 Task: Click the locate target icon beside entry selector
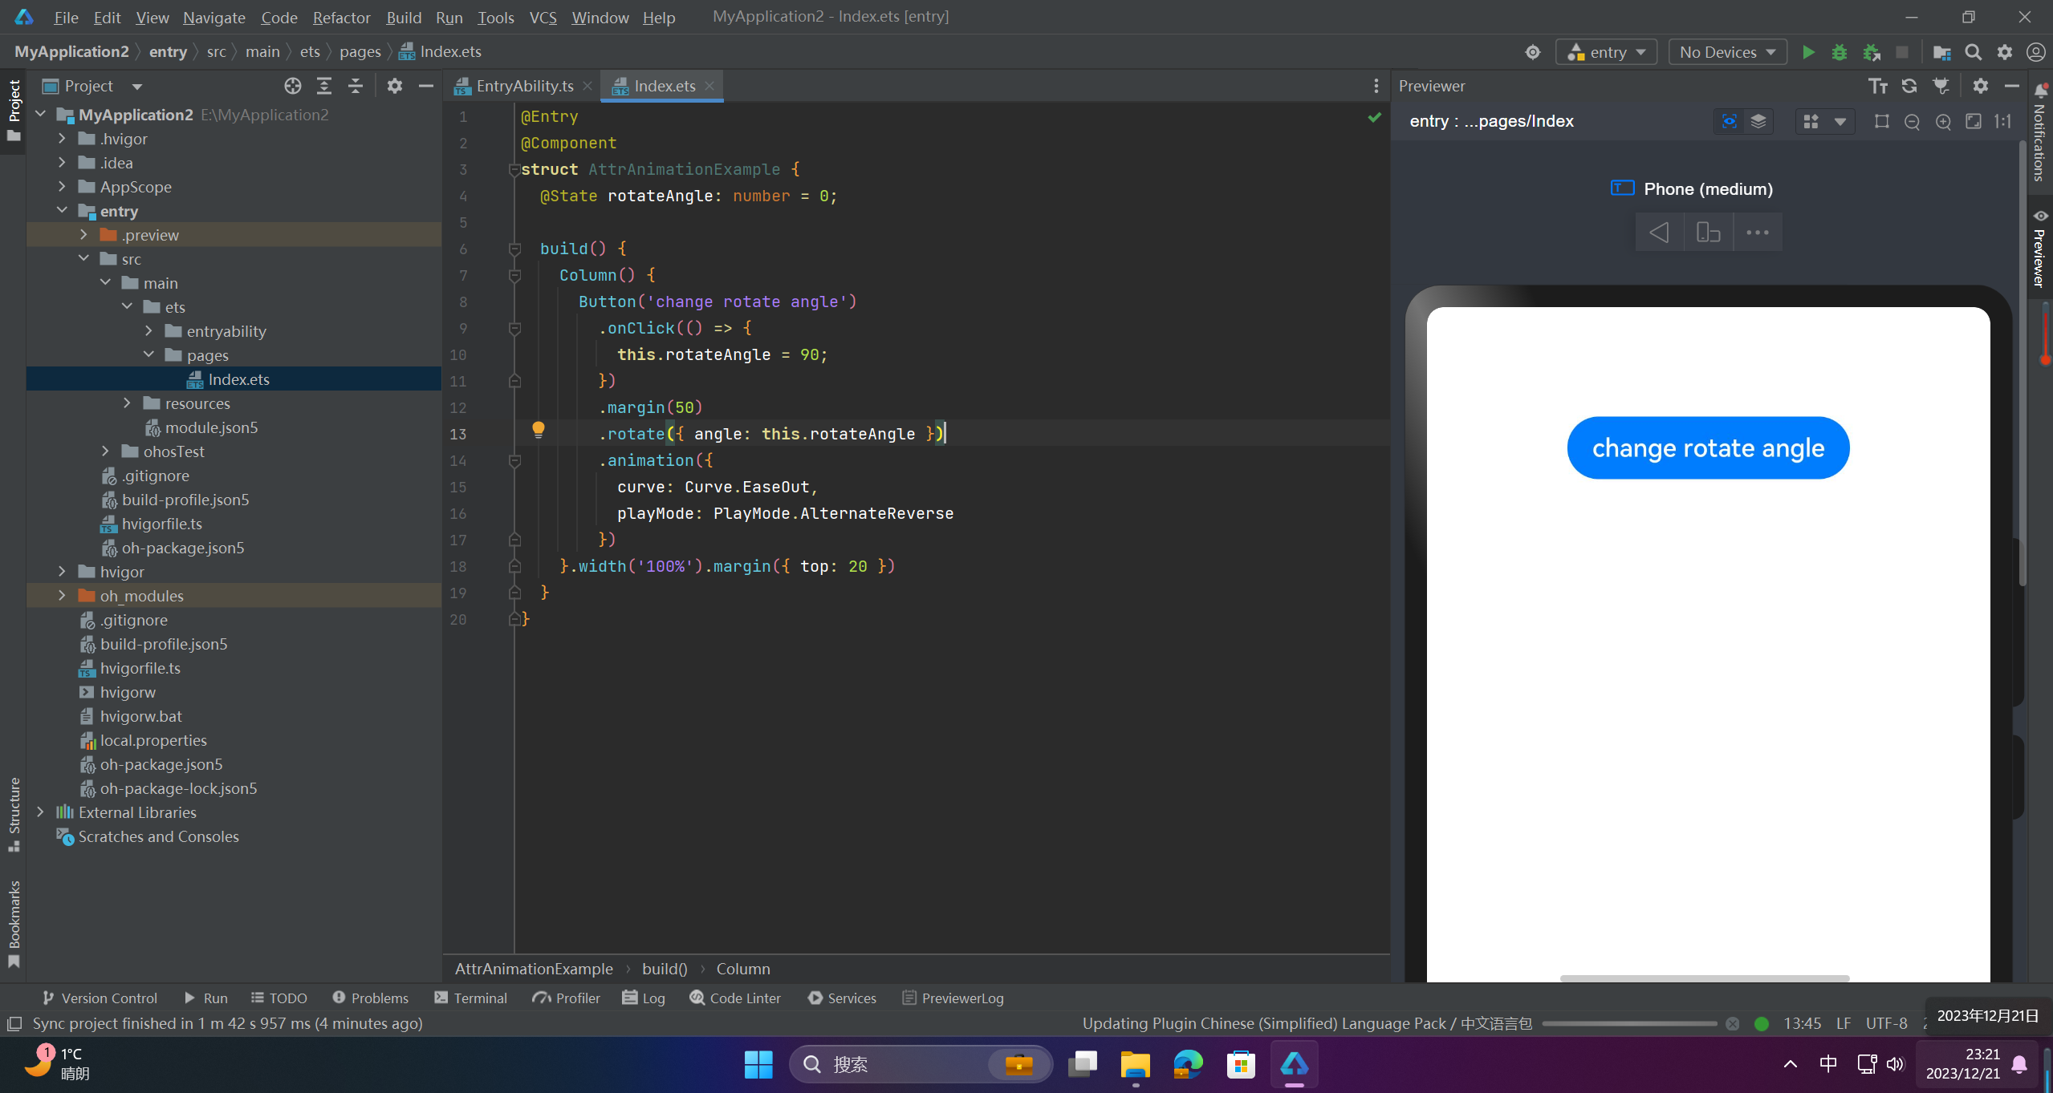point(1533,52)
